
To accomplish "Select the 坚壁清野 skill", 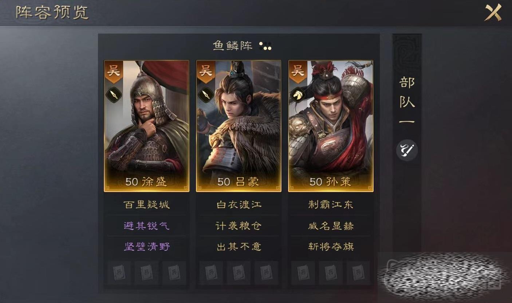I will [146, 247].
